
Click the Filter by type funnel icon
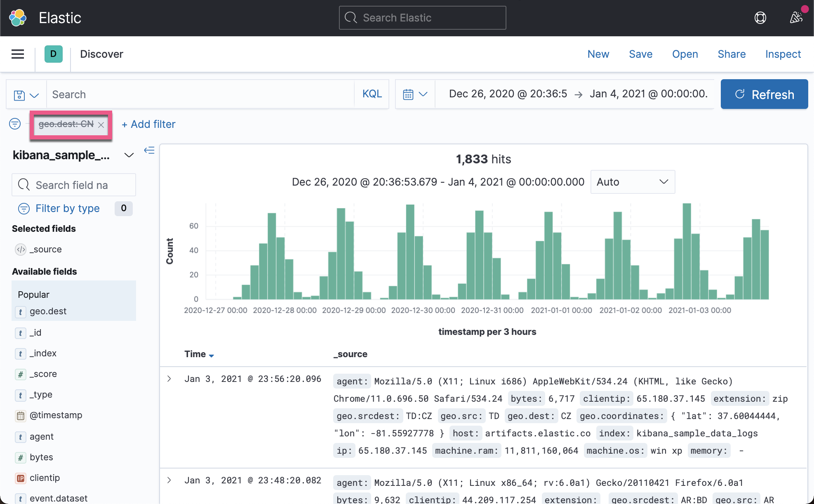point(24,209)
